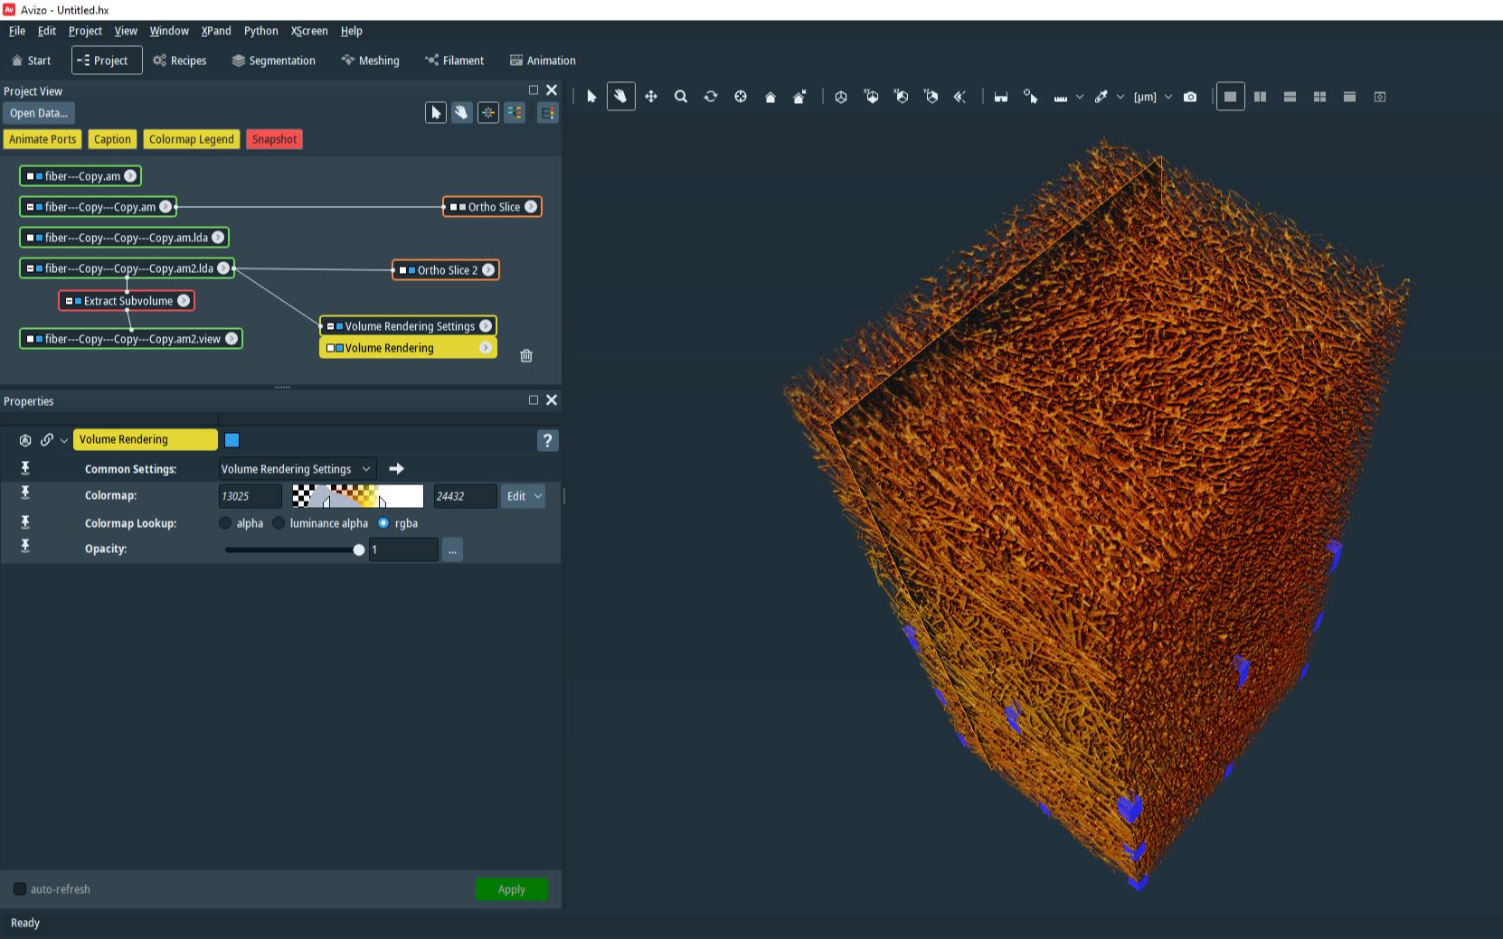Viewport: 1503px width, 939px height.
Task: Choose luminance alpha lookup radio button
Action: coord(279,523)
